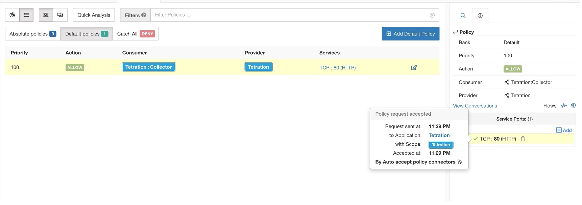Open the search tab in the side panel
582x205 pixels.
pyautogui.click(x=463, y=16)
